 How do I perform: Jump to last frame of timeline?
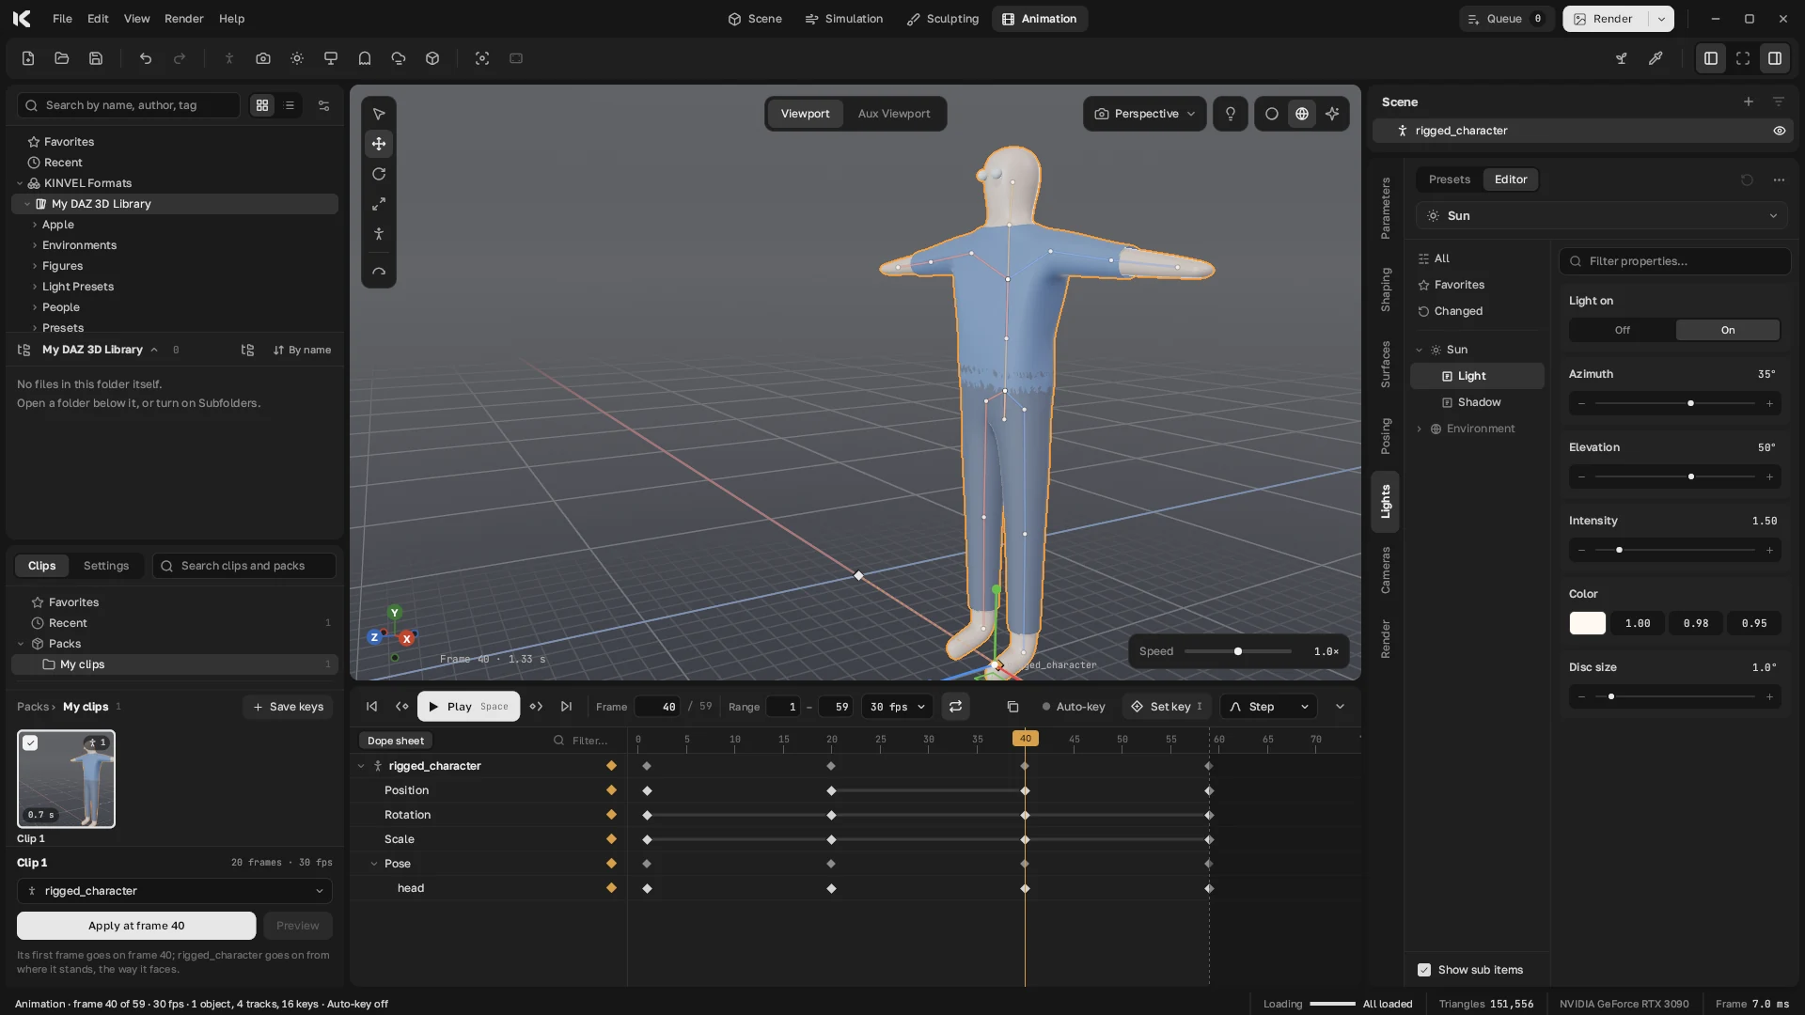click(566, 707)
